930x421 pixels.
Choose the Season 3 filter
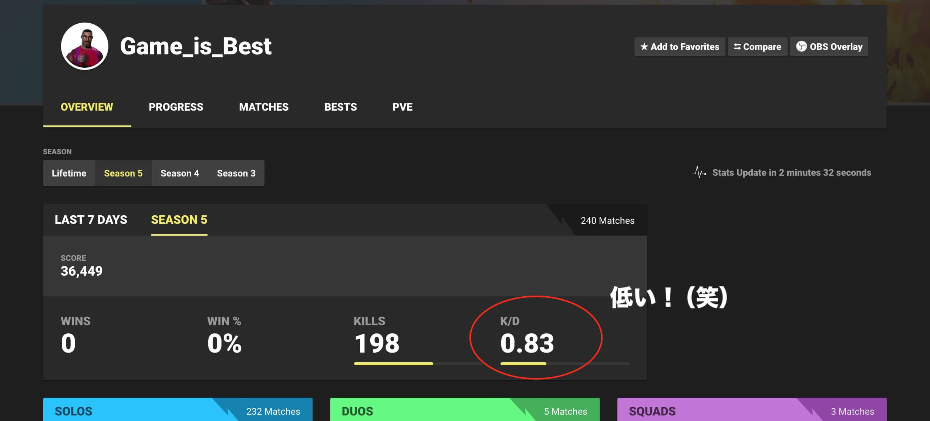point(236,173)
